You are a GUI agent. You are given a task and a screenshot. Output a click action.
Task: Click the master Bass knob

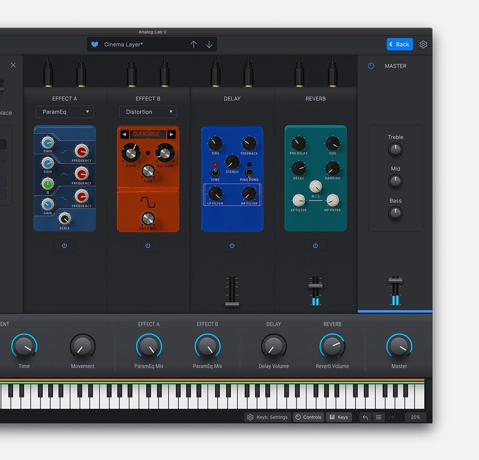point(395,213)
